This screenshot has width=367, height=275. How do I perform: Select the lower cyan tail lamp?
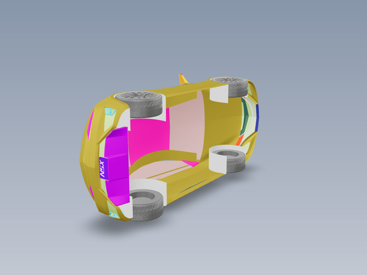tap(114, 215)
